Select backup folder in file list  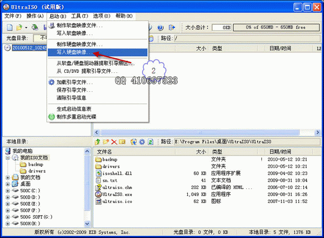(110, 160)
